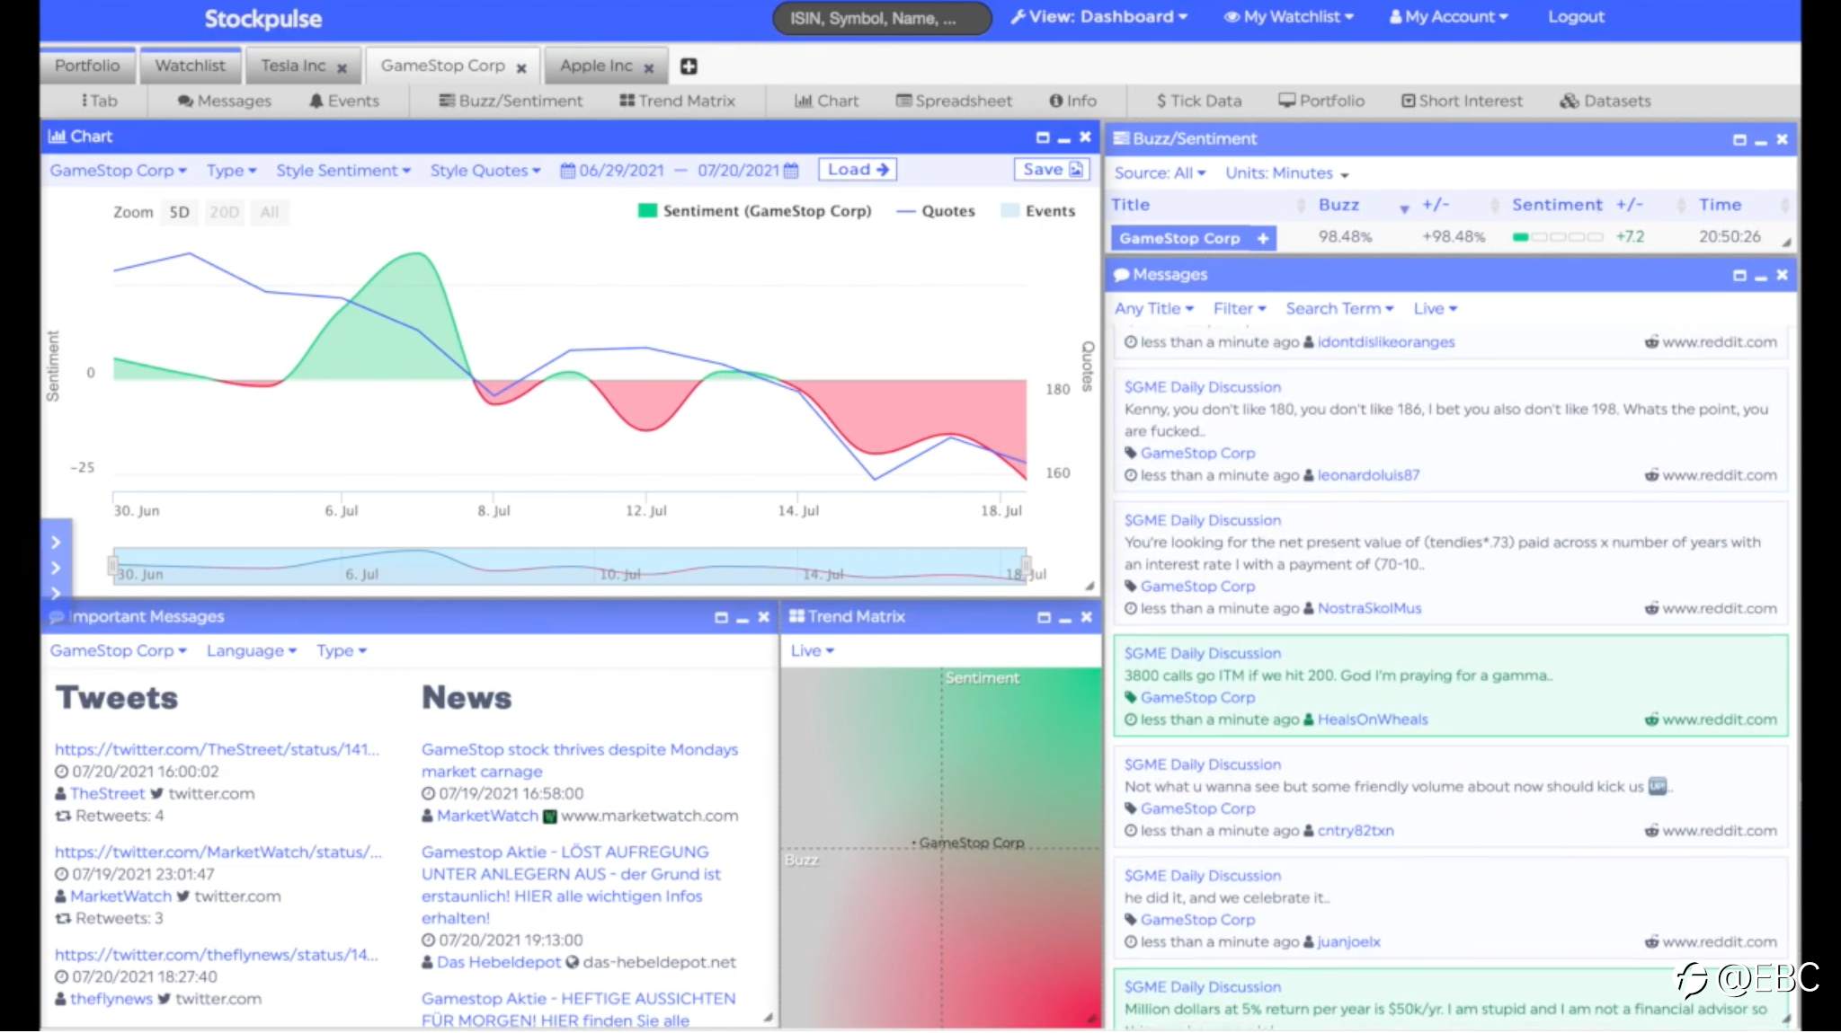The image size is (1841, 1033).
Task: Maximize the Important Messages panel
Action: [x=721, y=617]
